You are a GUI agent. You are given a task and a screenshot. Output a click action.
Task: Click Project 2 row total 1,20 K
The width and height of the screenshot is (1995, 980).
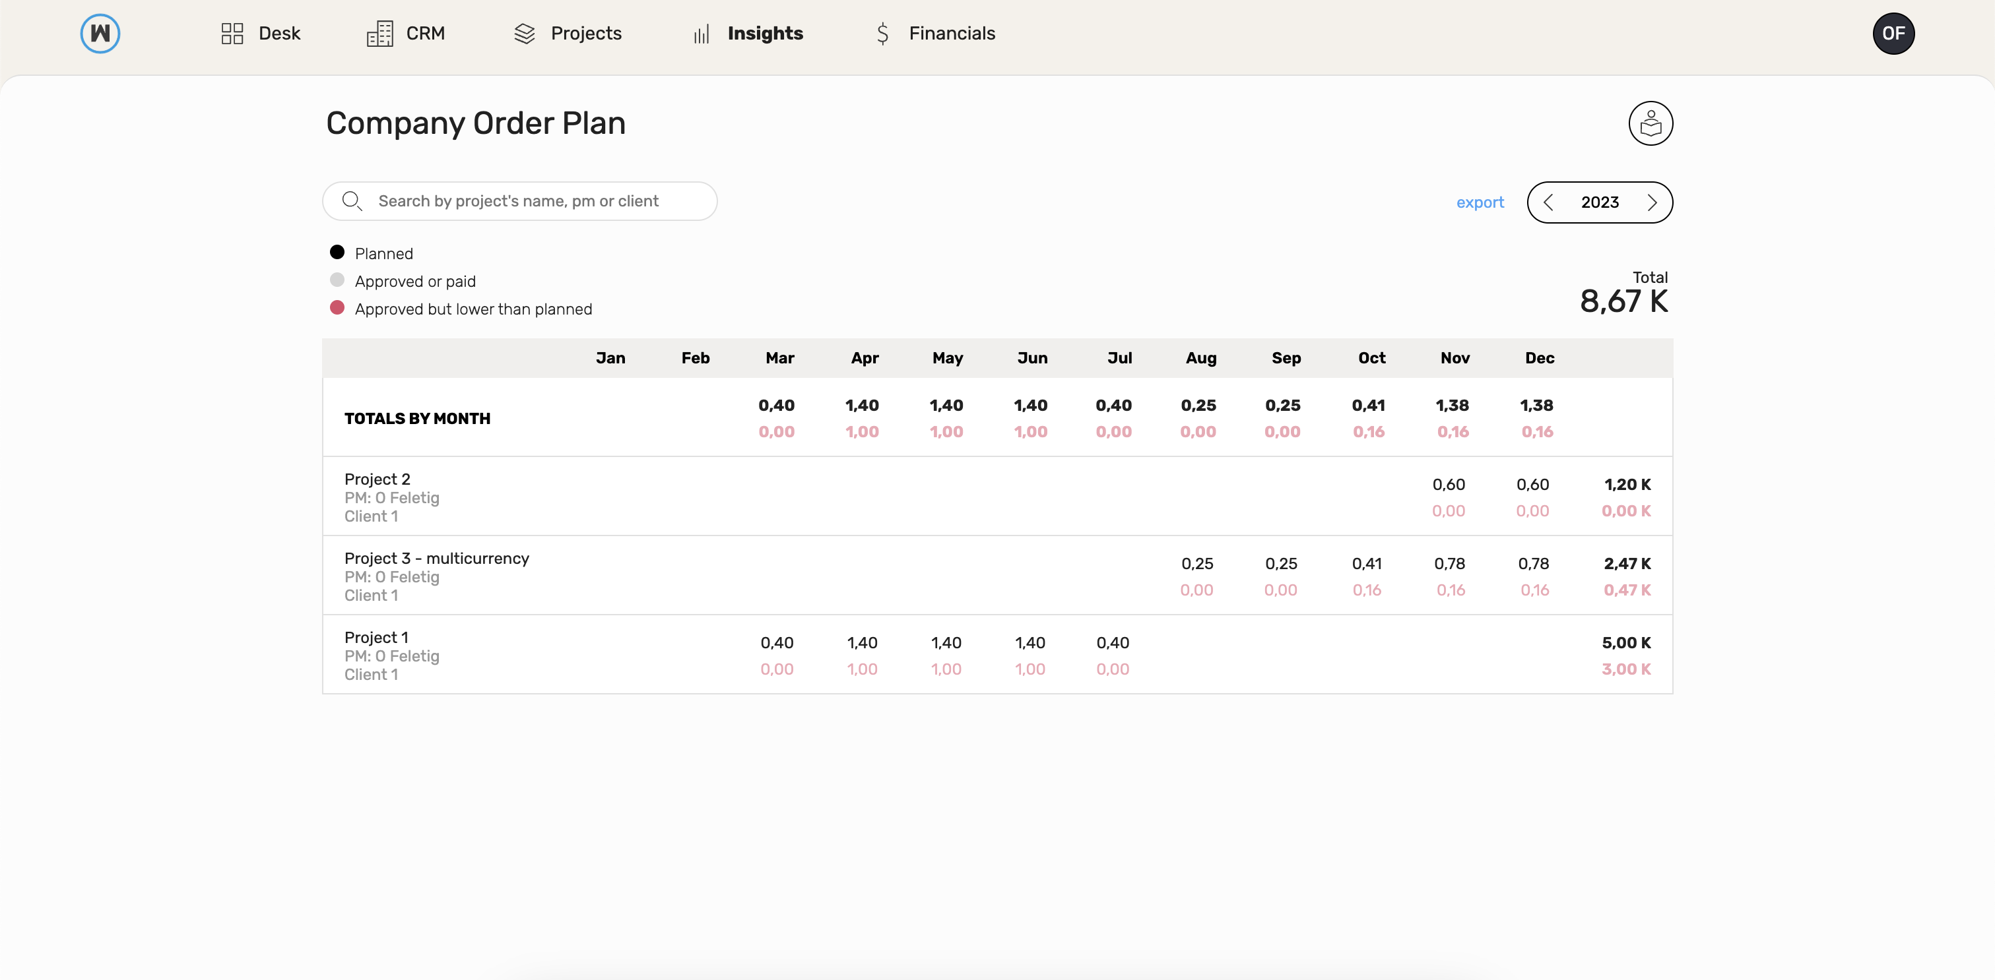pyautogui.click(x=1627, y=485)
